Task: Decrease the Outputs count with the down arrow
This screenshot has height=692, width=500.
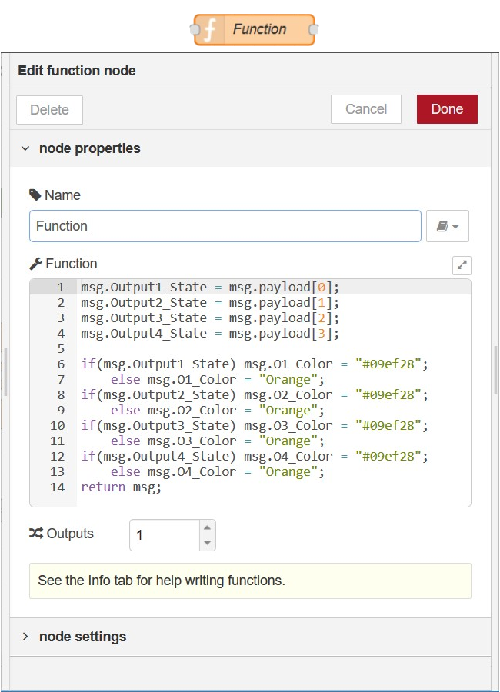Action: click(207, 543)
